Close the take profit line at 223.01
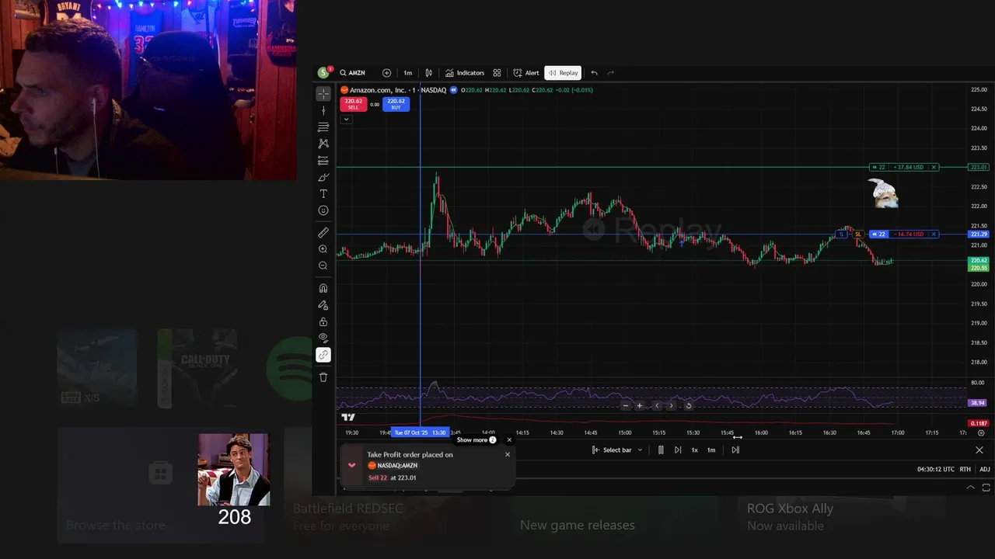This screenshot has height=559, width=995. [934, 167]
